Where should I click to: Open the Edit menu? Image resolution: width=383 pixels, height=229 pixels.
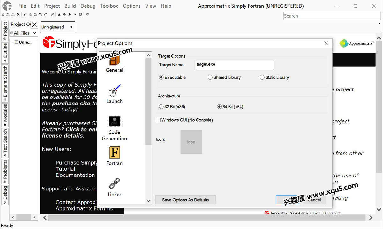(x=35, y=6)
